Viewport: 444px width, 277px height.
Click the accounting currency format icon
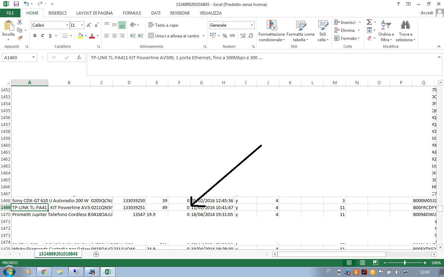(x=212, y=36)
